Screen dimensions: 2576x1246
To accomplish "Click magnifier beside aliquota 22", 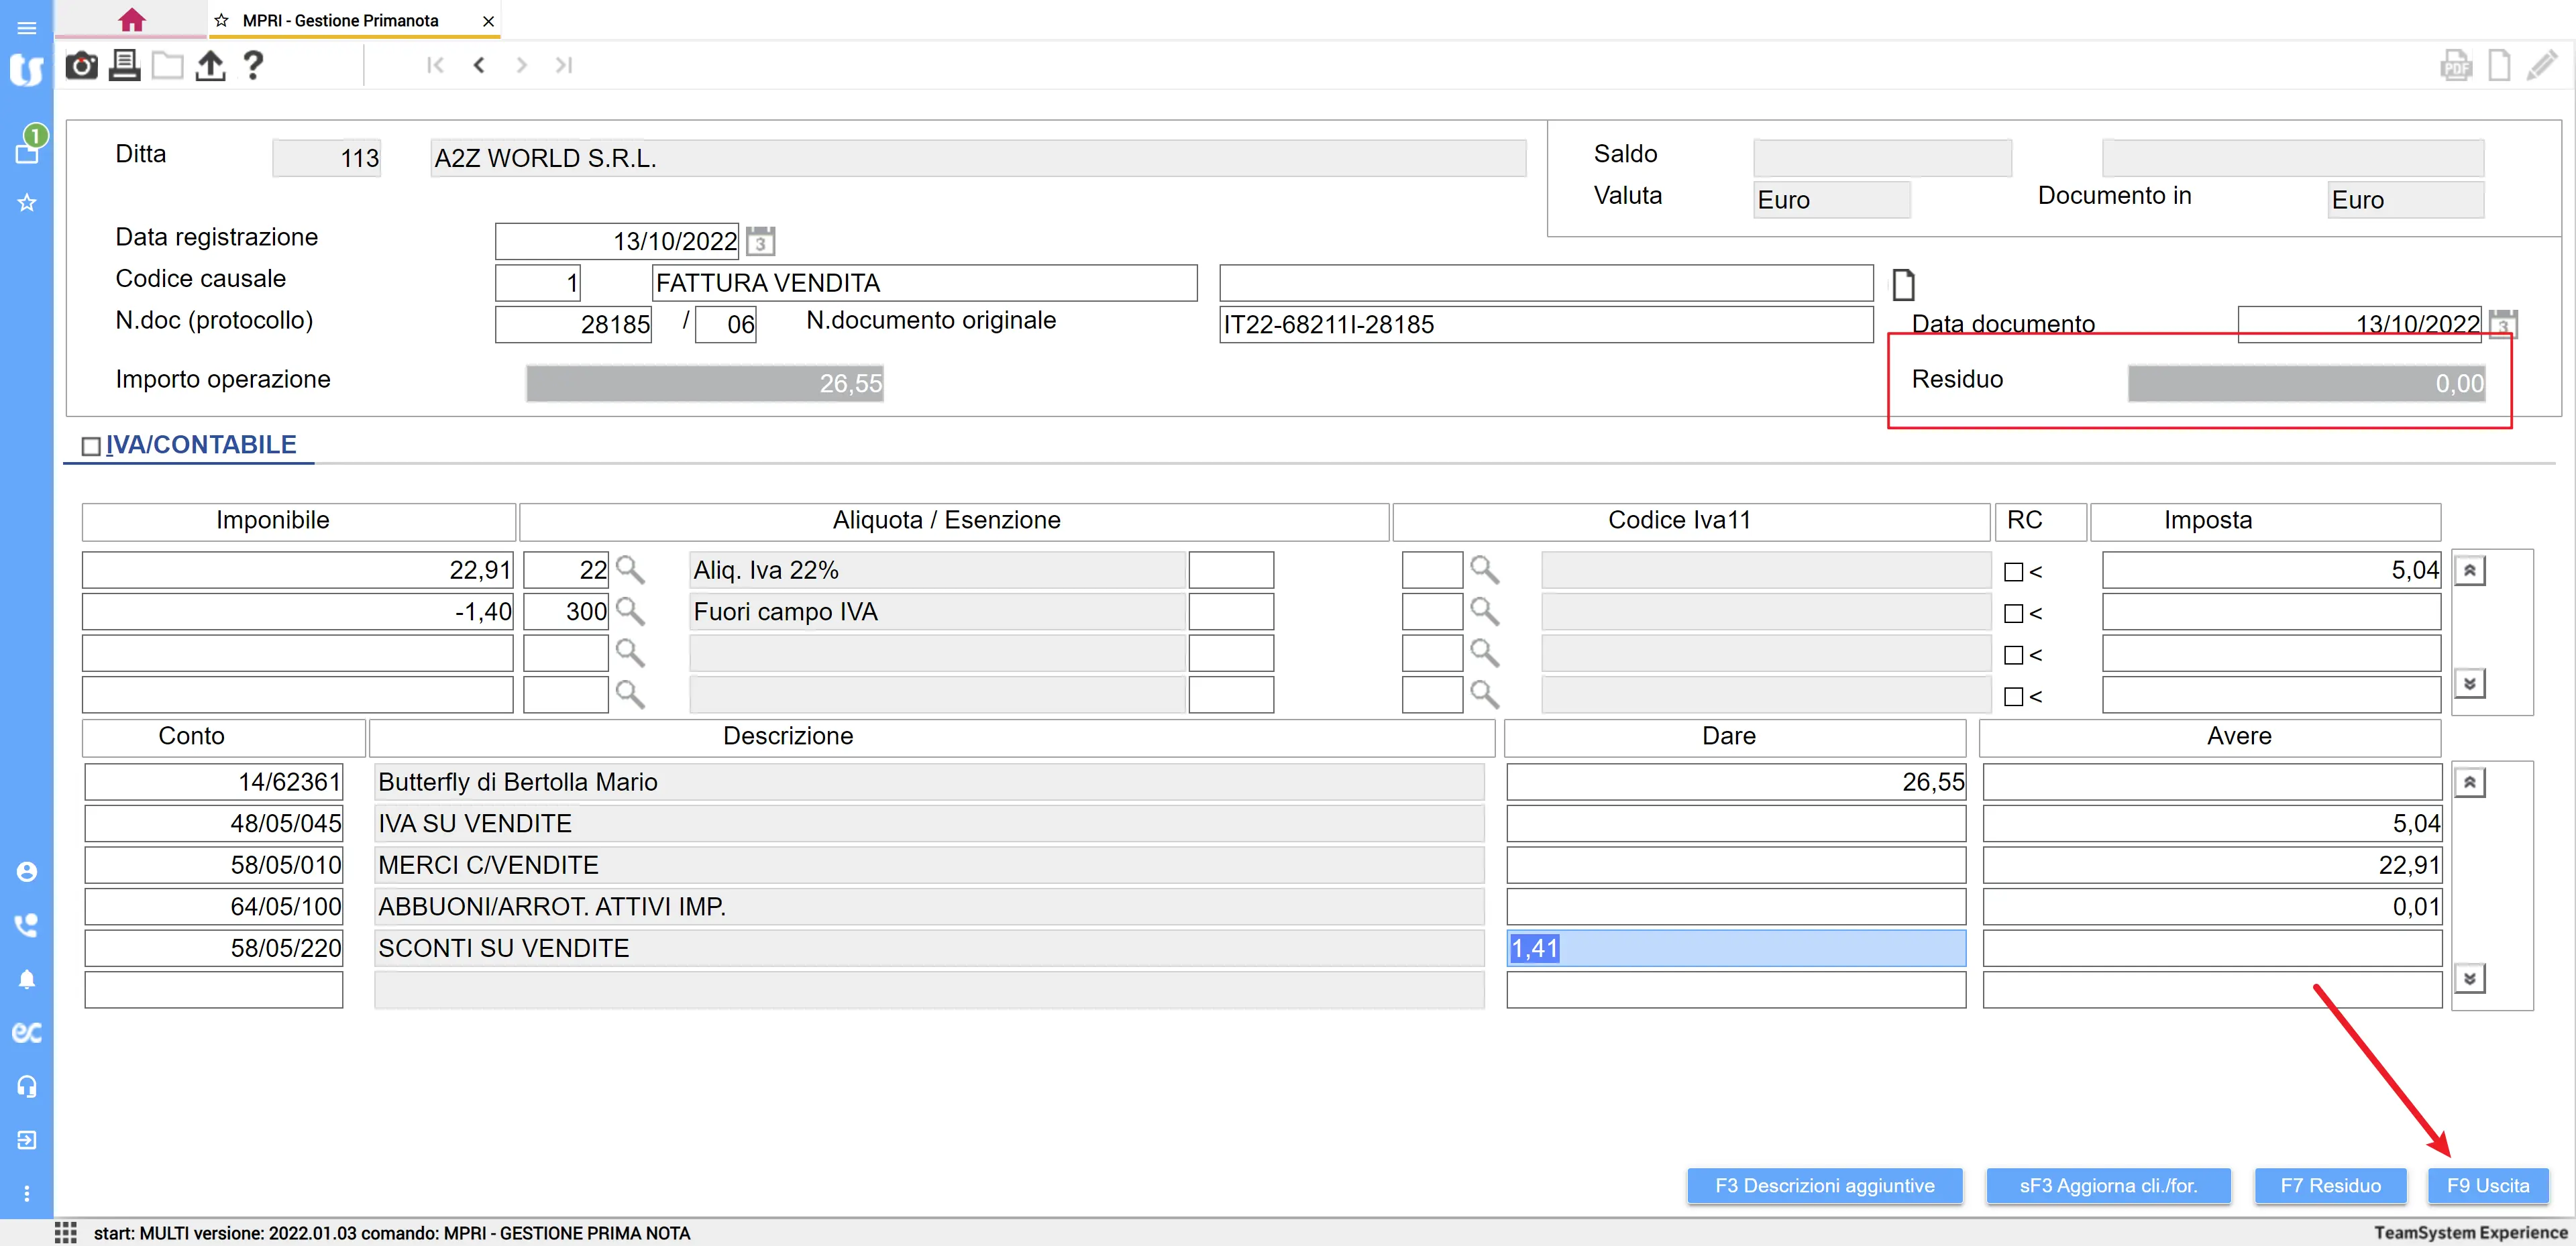I will click(x=629, y=570).
